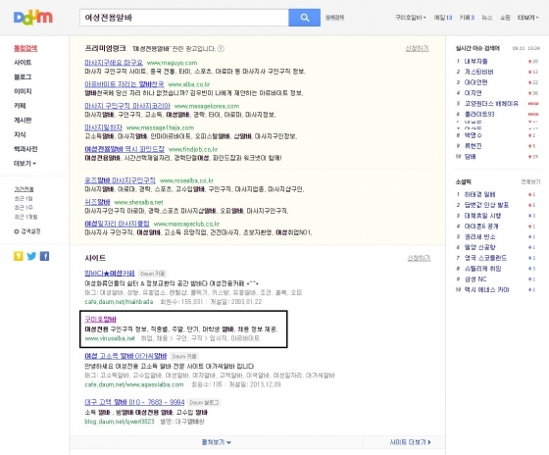This screenshot has width=549, height=455.
Task: Click the blue search magnifier button
Action: 304,18
